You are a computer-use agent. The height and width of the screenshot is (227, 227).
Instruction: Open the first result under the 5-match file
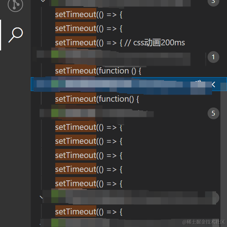(89, 127)
